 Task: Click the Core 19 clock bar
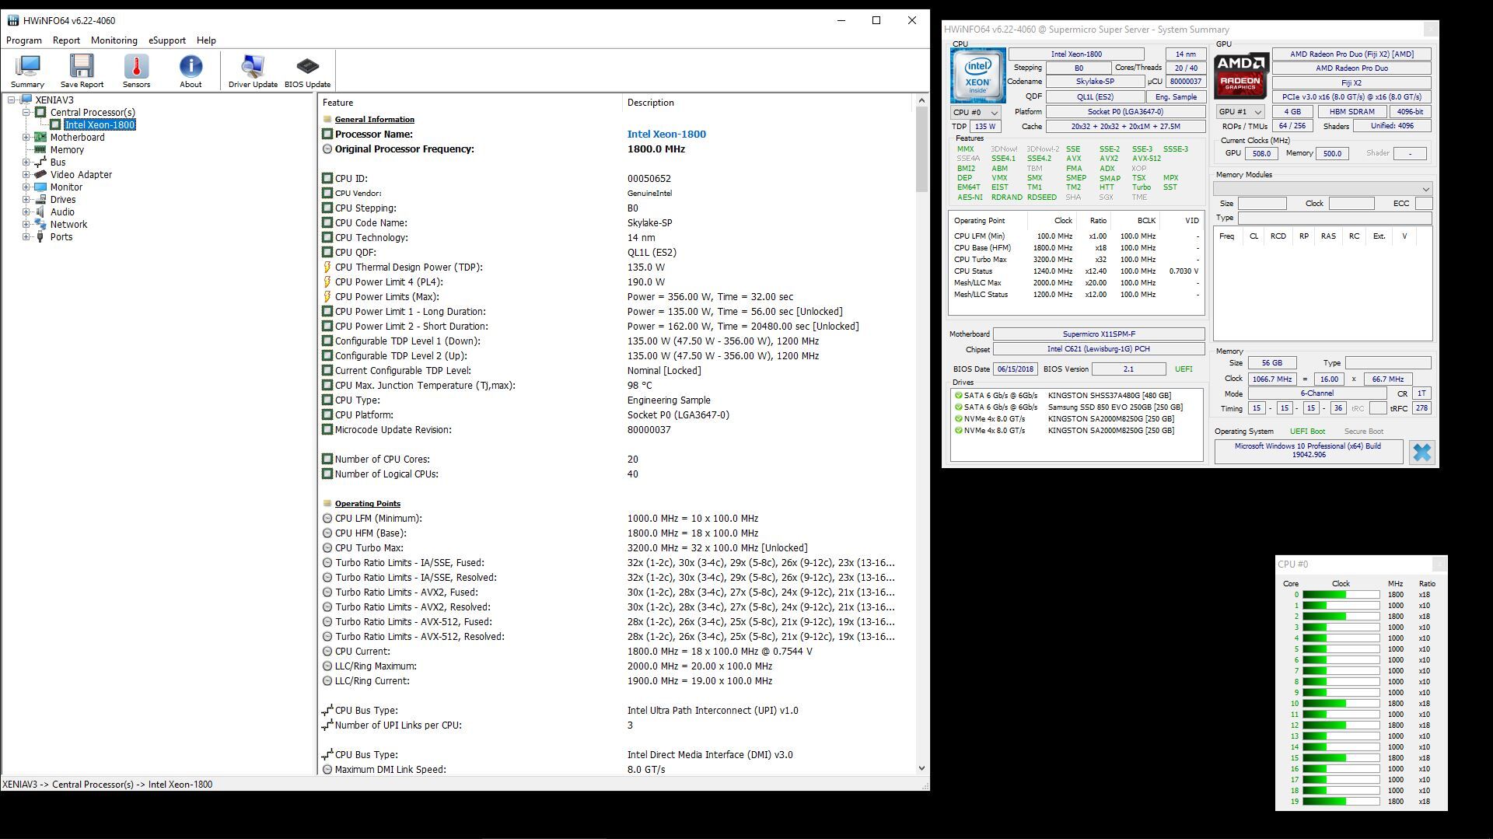point(1341,802)
